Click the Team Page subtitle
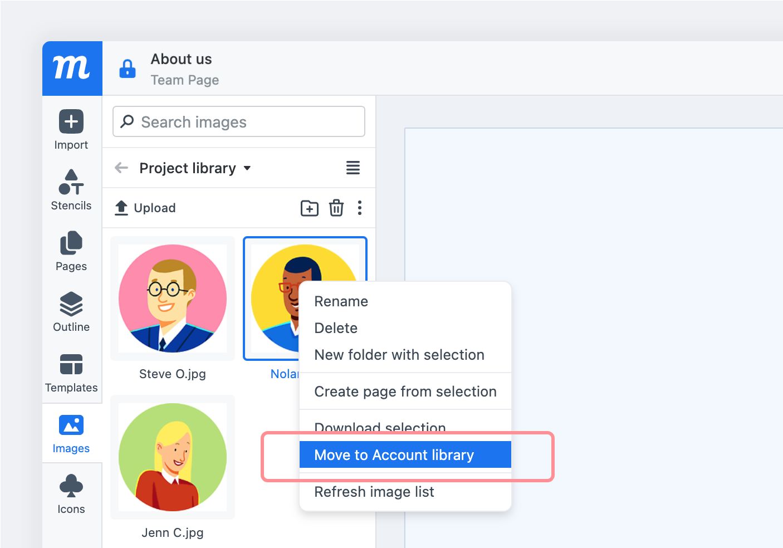The image size is (783, 548). [x=185, y=80]
